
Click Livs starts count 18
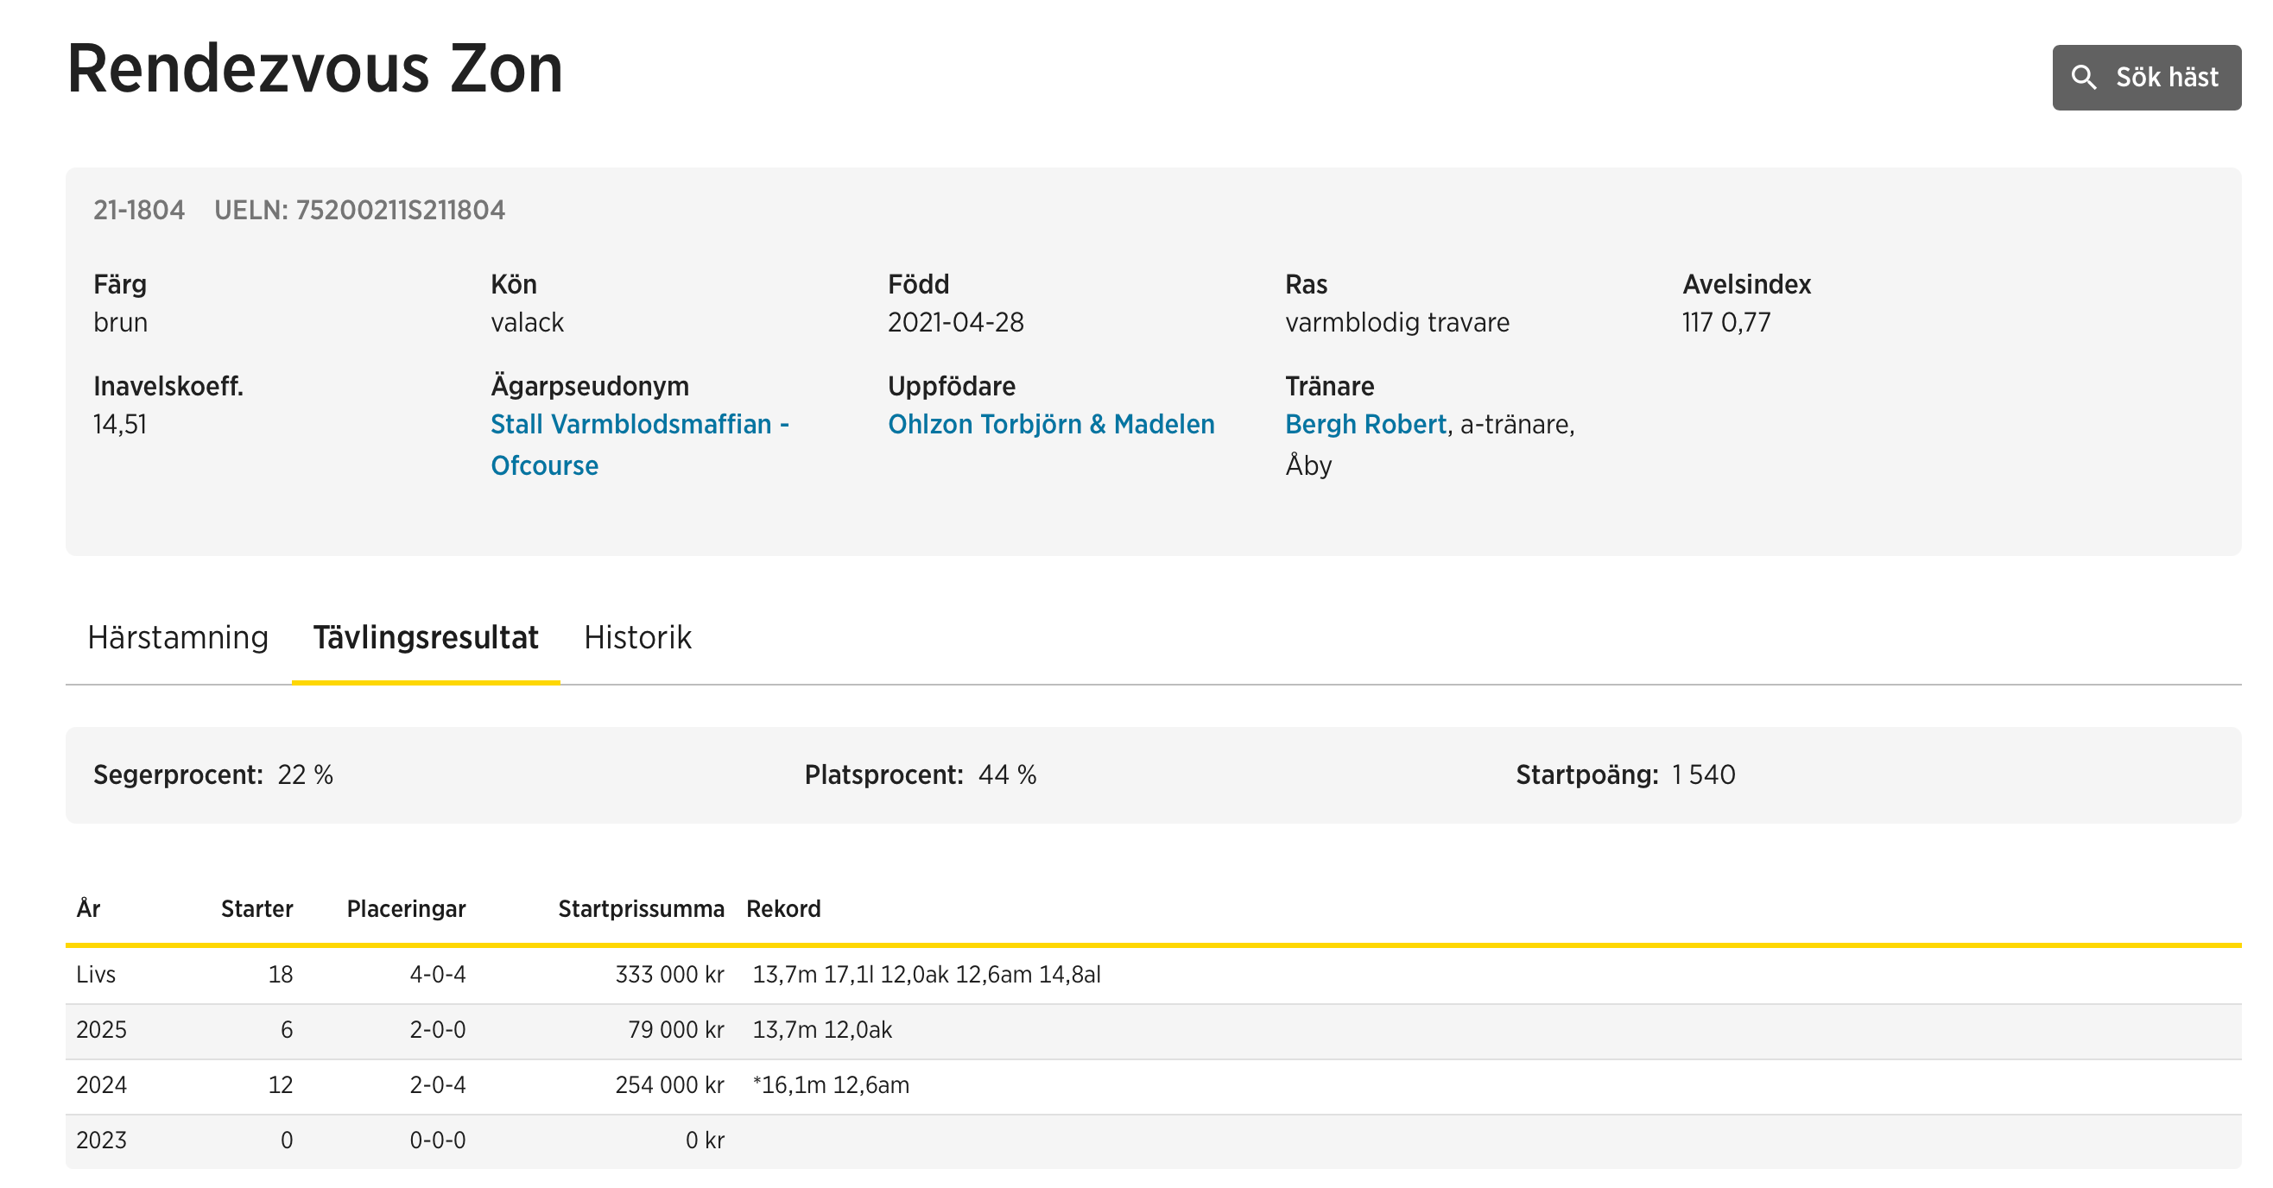click(281, 974)
